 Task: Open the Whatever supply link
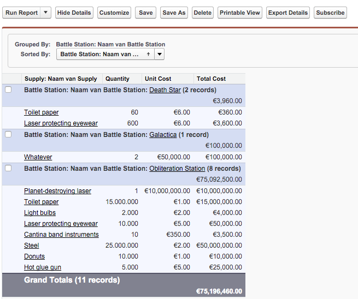pos(38,157)
